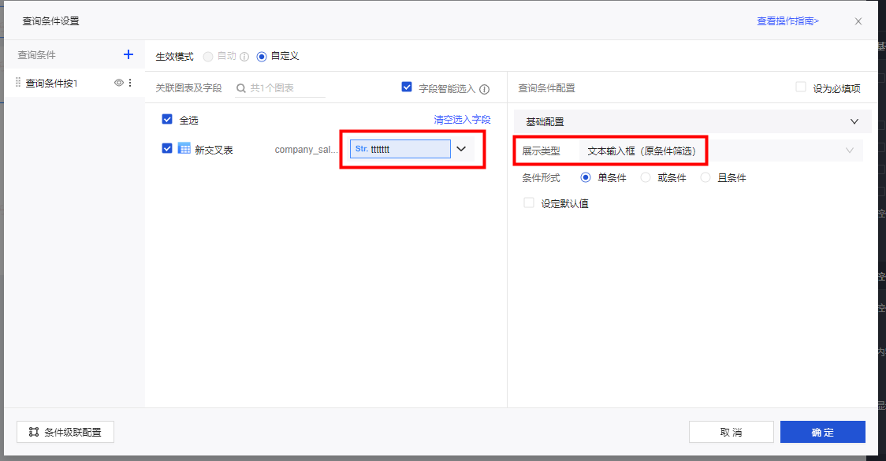Viewport: 886px width, 461px height.
Task: Open the Str. ttttttt field dropdown arrow
Action: tap(462, 149)
